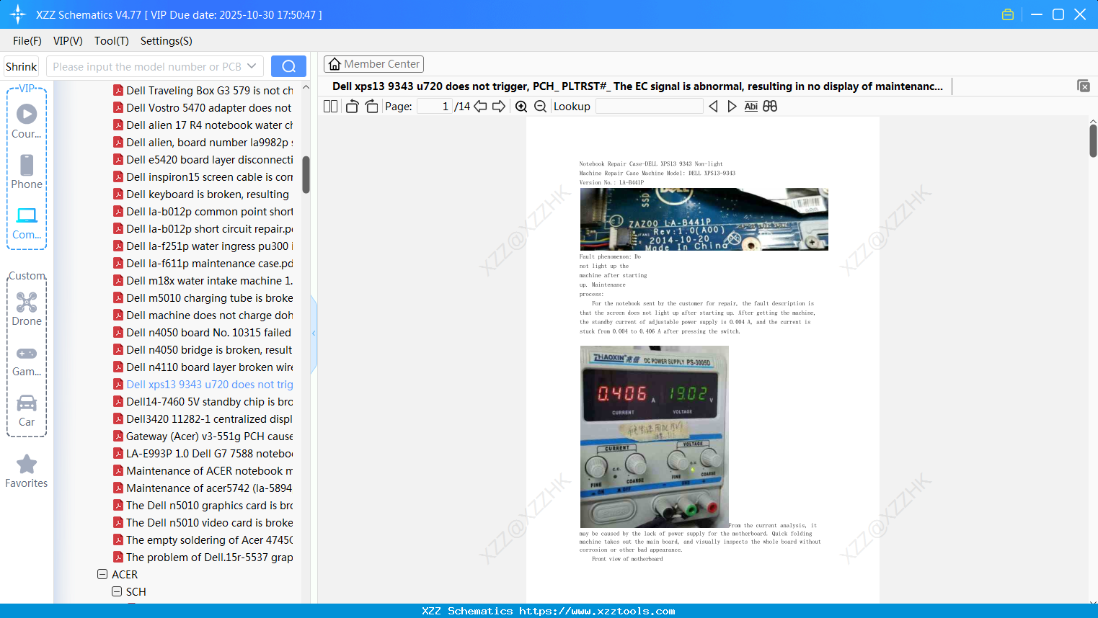Open the Car category
Image resolution: width=1098 pixels, height=618 pixels.
click(27, 411)
